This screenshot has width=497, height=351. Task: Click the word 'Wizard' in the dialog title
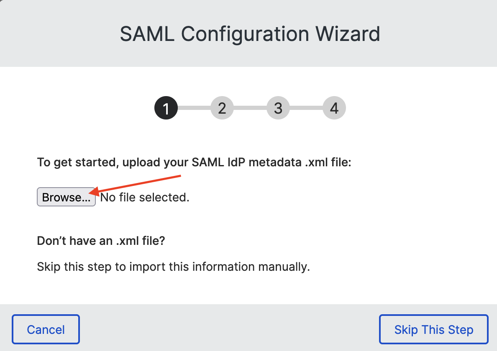pyautogui.click(x=347, y=34)
